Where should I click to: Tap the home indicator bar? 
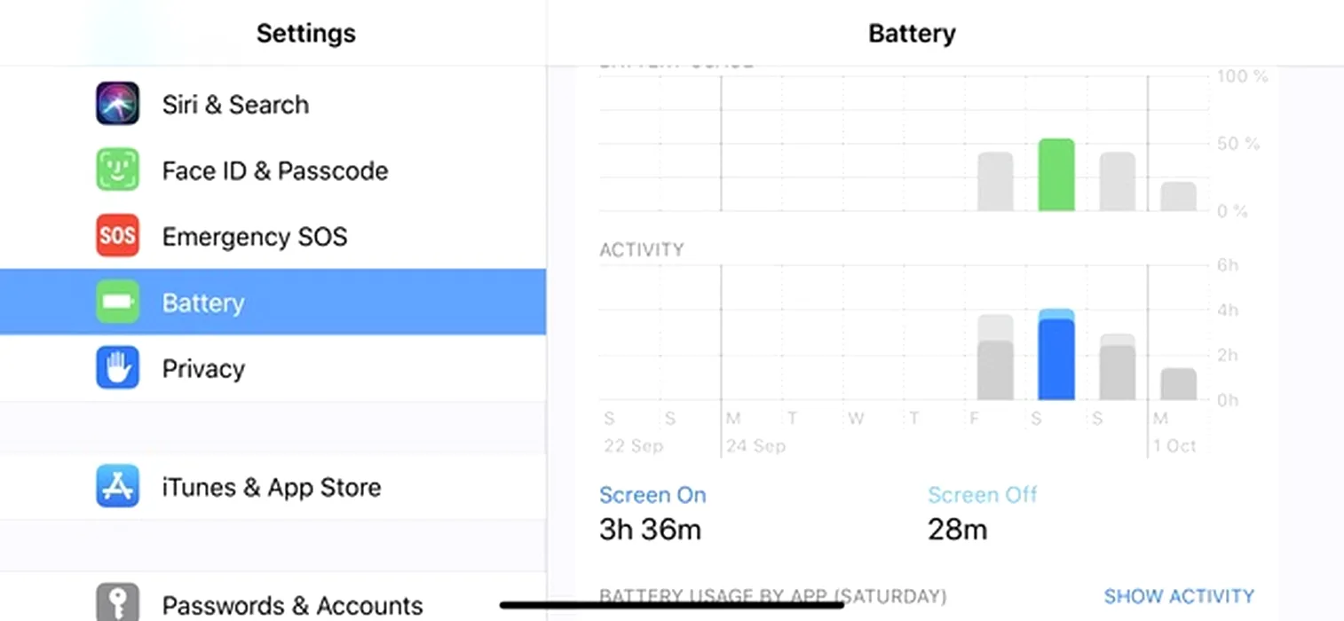pyautogui.click(x=672, y=606)
